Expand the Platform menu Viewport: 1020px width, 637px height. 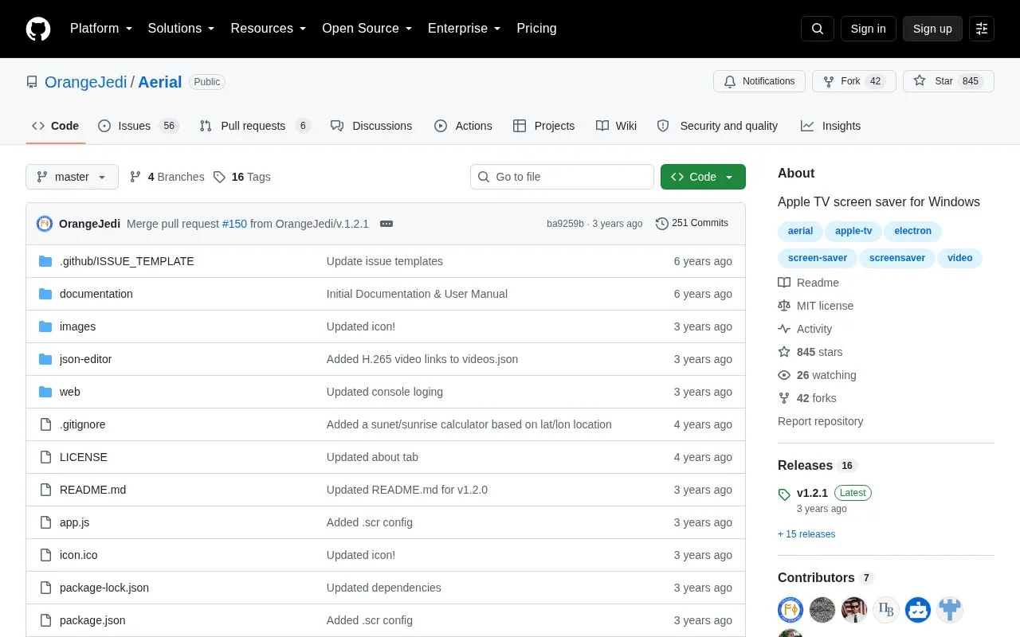[x=101, y=29]
